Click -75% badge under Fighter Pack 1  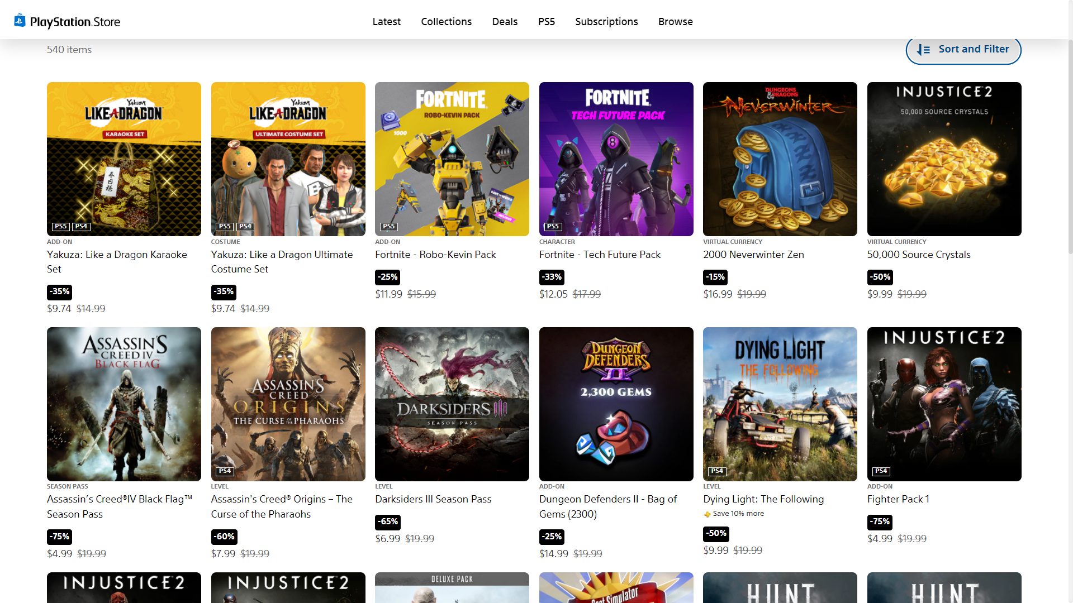(880, 521)
